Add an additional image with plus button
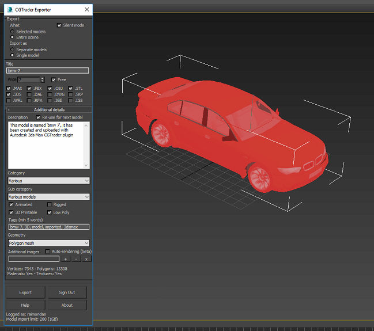 point(66,259)
